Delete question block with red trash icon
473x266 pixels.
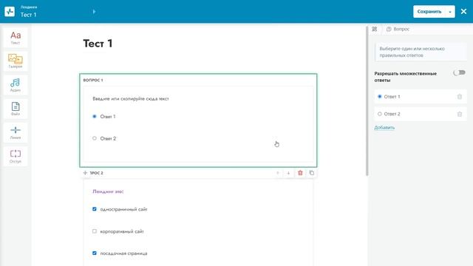[300, 173]
